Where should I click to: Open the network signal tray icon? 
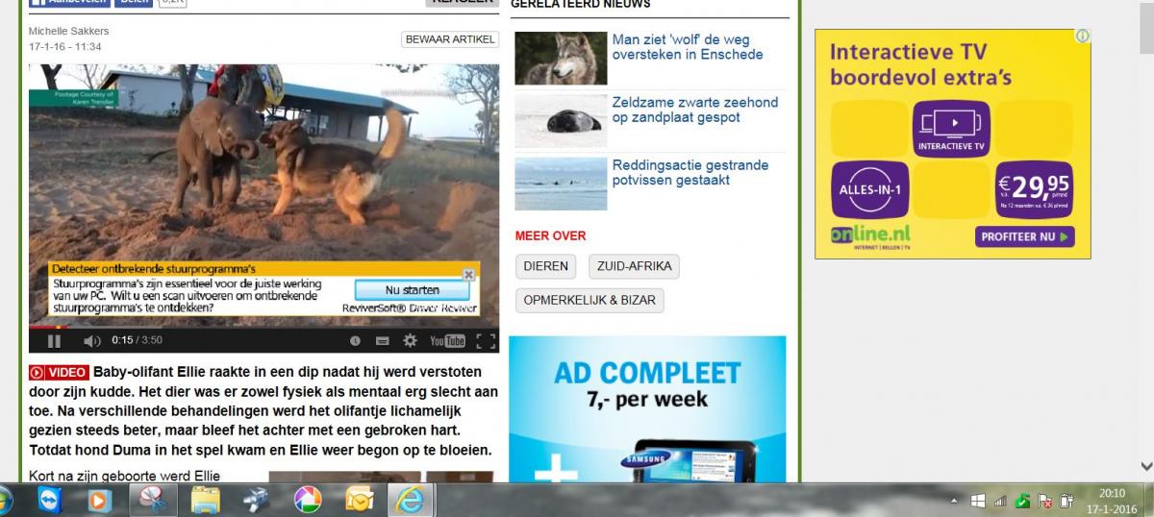point(1000,501)
